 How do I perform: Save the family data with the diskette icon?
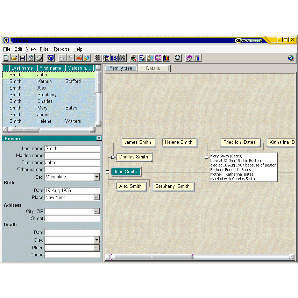click(x=22, y=58)
